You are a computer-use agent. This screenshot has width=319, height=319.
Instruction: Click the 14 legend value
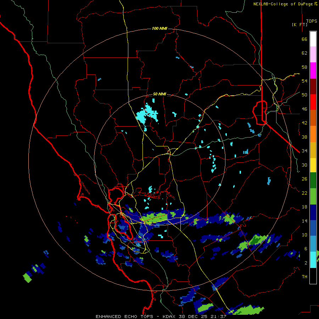(304, 221)
